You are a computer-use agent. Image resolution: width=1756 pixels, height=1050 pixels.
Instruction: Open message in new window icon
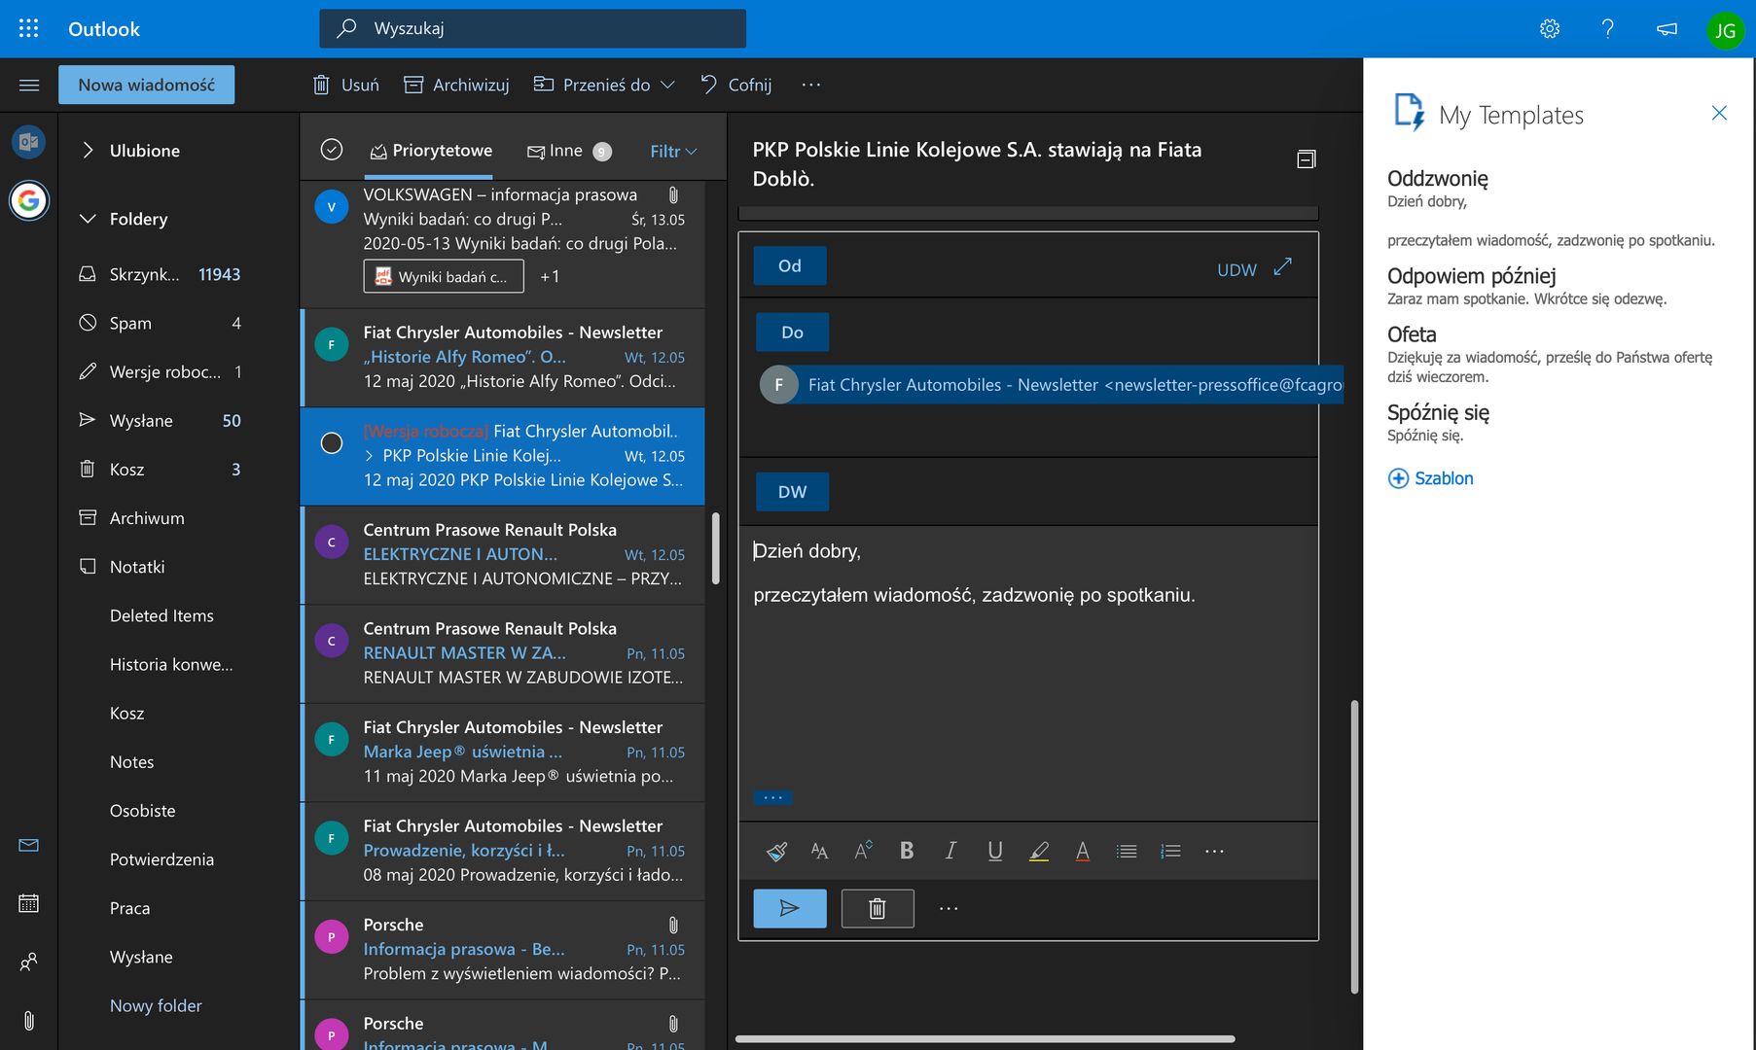pyautogui.click(x=1307, y=159)
